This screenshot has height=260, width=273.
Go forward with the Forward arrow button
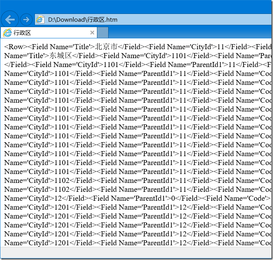tap(26, 19)
